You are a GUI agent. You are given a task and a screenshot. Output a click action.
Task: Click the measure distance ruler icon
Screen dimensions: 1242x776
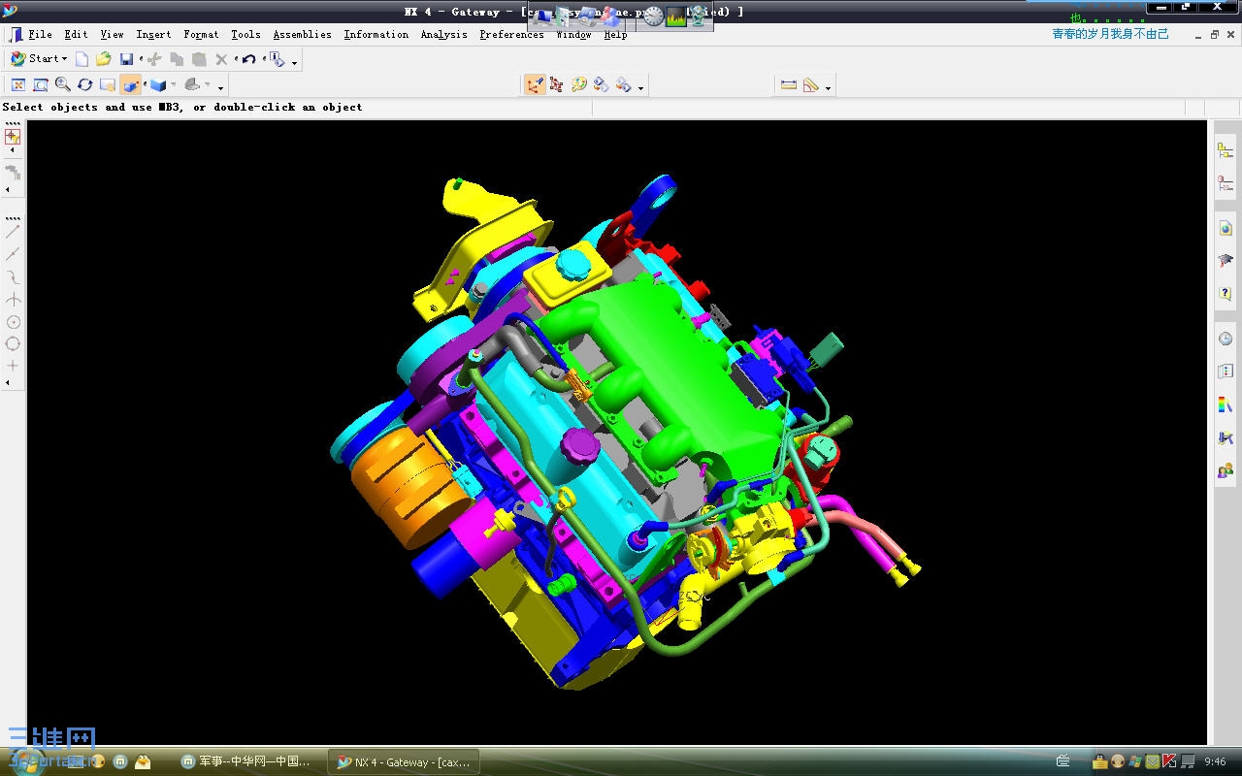coord(789,85)
